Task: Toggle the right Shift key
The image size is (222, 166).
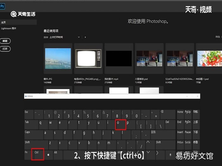Action: click(165, 145)
